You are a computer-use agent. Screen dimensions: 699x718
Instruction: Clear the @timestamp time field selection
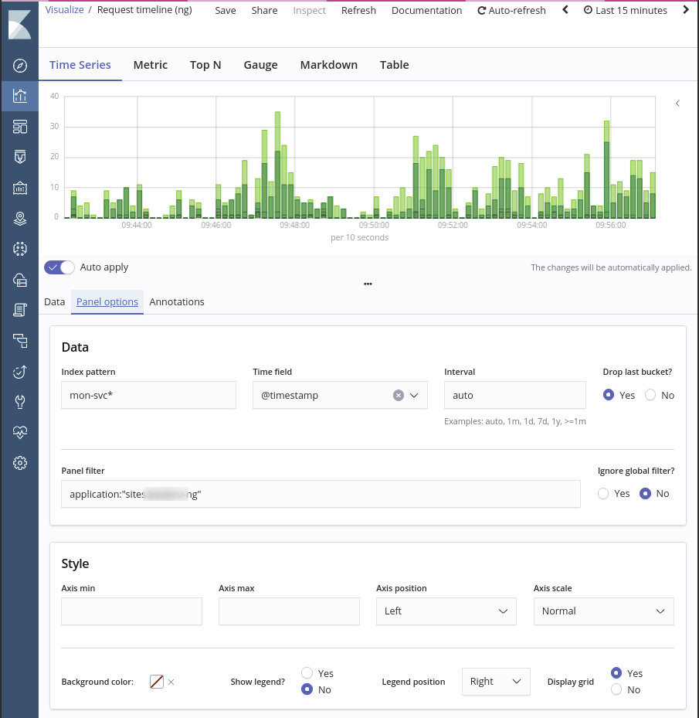(x=399, y=395)
